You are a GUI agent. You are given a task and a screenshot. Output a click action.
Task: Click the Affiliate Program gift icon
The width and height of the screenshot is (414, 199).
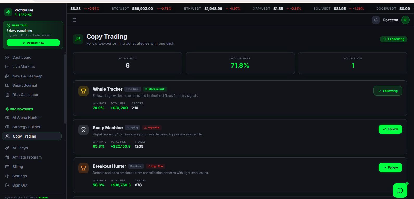point(7,157)
